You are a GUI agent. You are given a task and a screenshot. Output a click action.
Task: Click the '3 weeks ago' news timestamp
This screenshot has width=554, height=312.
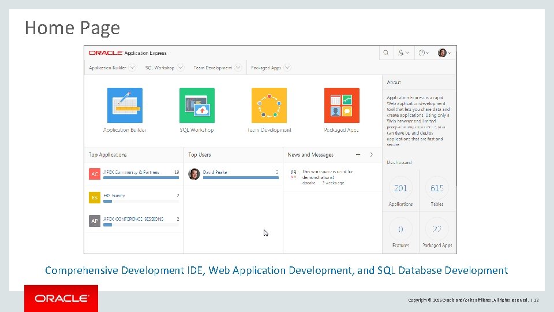click(x=333, y=183)
